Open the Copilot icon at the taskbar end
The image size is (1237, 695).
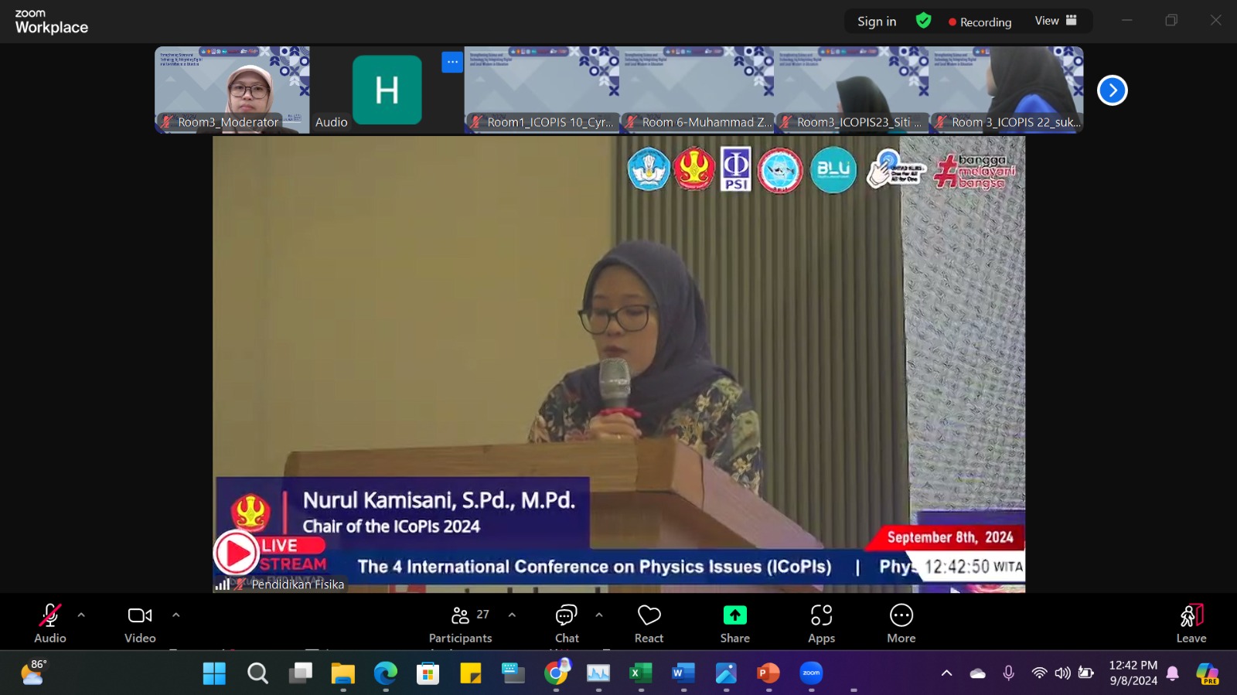point(1207,673)
